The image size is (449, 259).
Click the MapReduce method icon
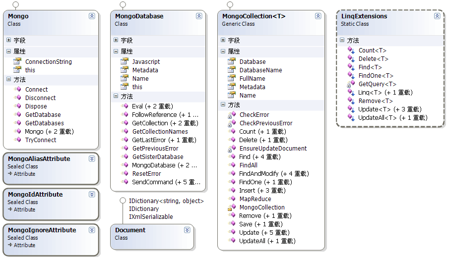point(232,199)
